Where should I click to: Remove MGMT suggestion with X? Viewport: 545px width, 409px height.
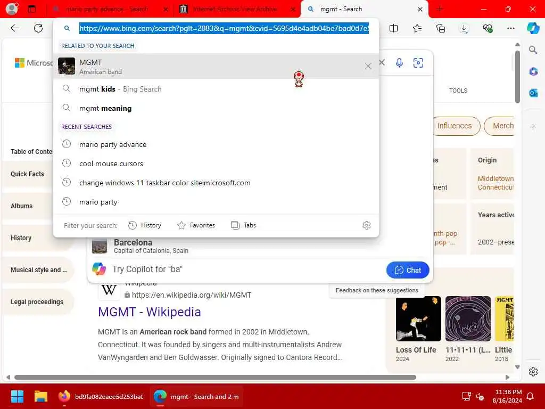coord(368,66)
